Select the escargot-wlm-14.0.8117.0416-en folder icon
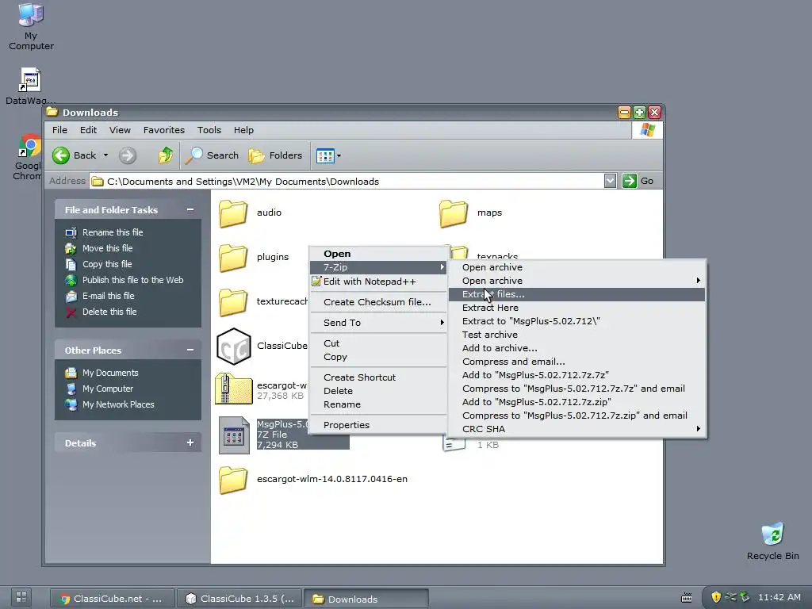The image size is (812, 609). click(x=232, y=480)
